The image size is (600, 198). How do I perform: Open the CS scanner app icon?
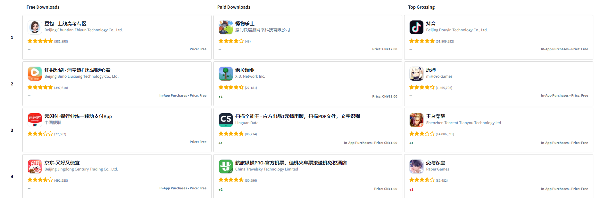pos(226,120)
